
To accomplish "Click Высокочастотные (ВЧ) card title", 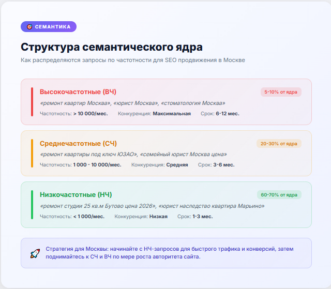I will [78, 92].
